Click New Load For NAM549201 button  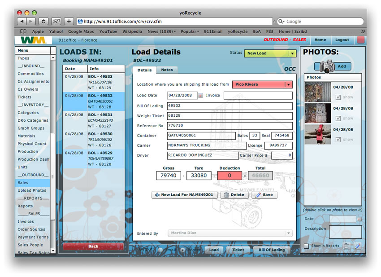pos(184,195)
